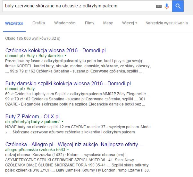Select the Wszystko tab
Image resolution: width=193 pixels, height=177 pixels.
(14, 23)
